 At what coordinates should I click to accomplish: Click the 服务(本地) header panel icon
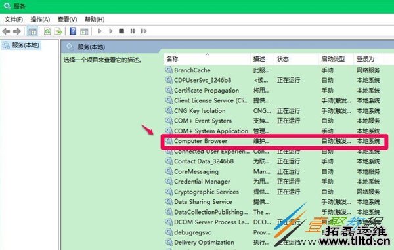[70, 47]
